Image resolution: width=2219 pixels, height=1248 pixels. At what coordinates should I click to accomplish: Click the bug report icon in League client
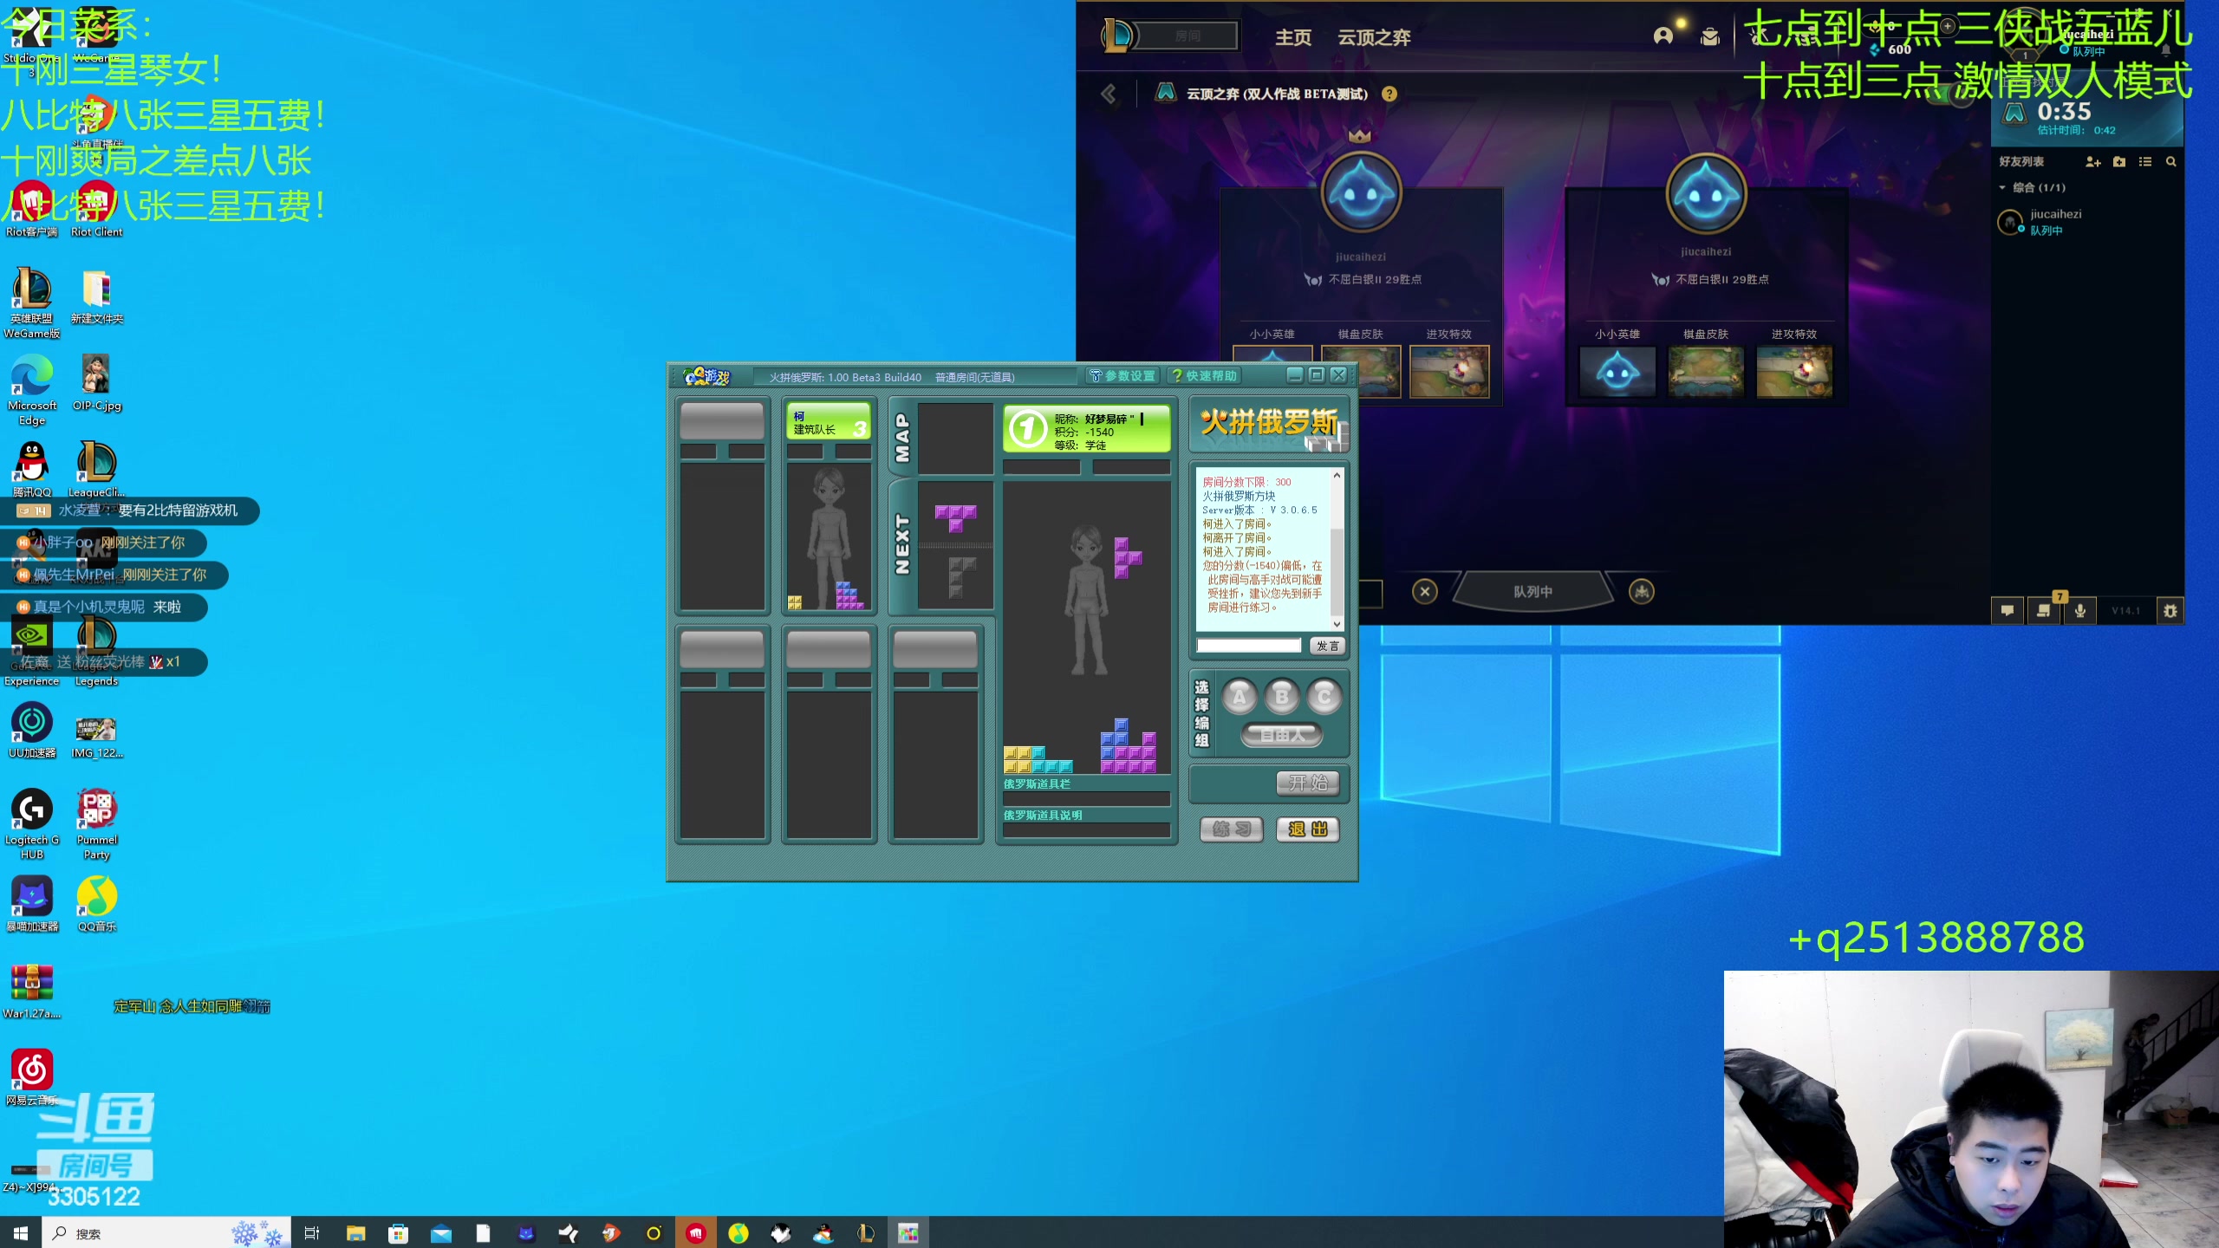2170,610
